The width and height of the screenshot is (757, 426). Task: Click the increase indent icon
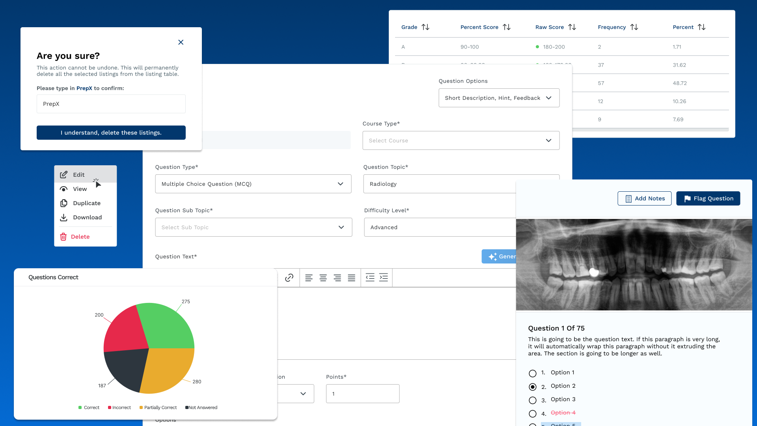[x=384, y=278]
